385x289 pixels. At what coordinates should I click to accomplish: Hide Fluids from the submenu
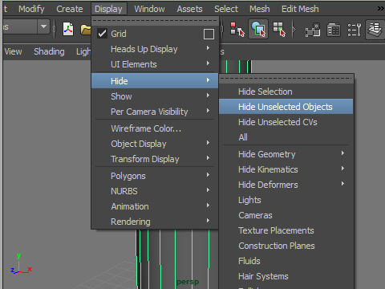click(286, 261)
